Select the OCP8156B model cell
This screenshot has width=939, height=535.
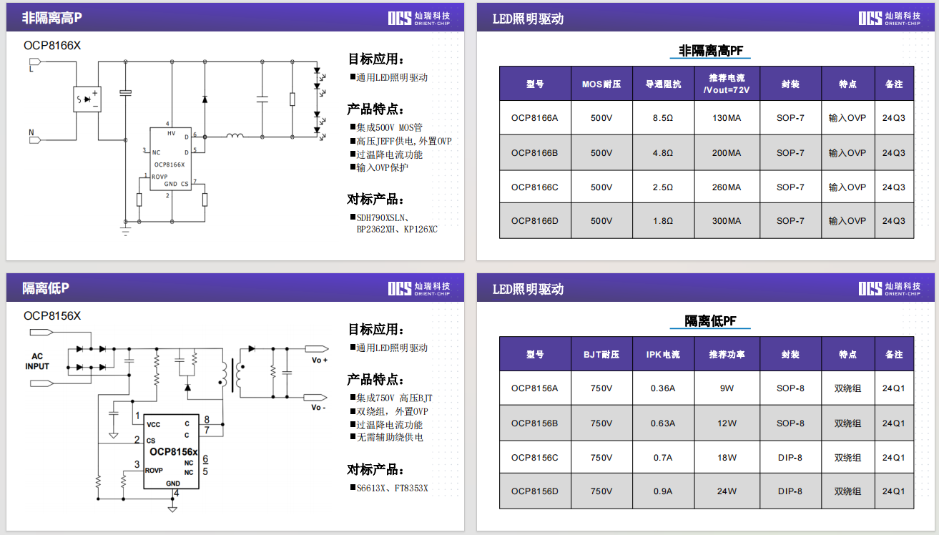pyautogui.click(x=534, y=423)
